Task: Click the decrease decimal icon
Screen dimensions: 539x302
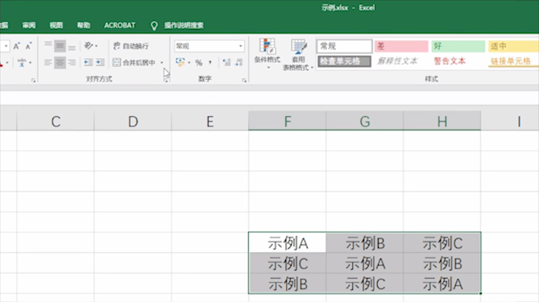Action: (239, 62)
